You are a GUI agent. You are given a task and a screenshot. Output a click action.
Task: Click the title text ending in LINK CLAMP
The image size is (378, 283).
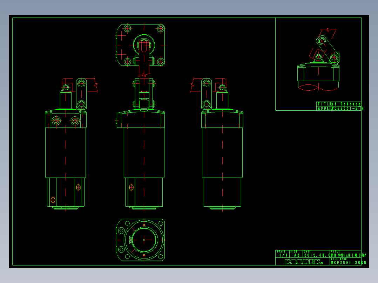[x=348, y=255]
